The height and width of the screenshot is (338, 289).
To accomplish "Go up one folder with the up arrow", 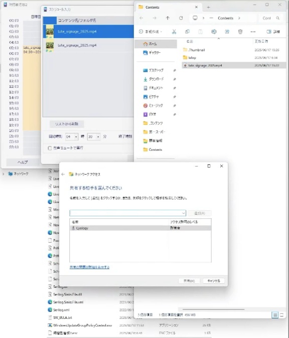I will (x=168, y=18).
